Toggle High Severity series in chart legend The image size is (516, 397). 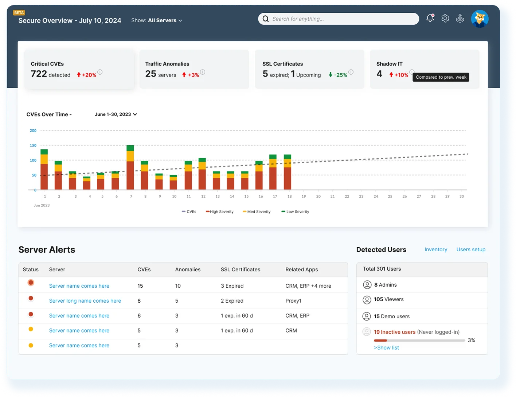coord(220,212)
